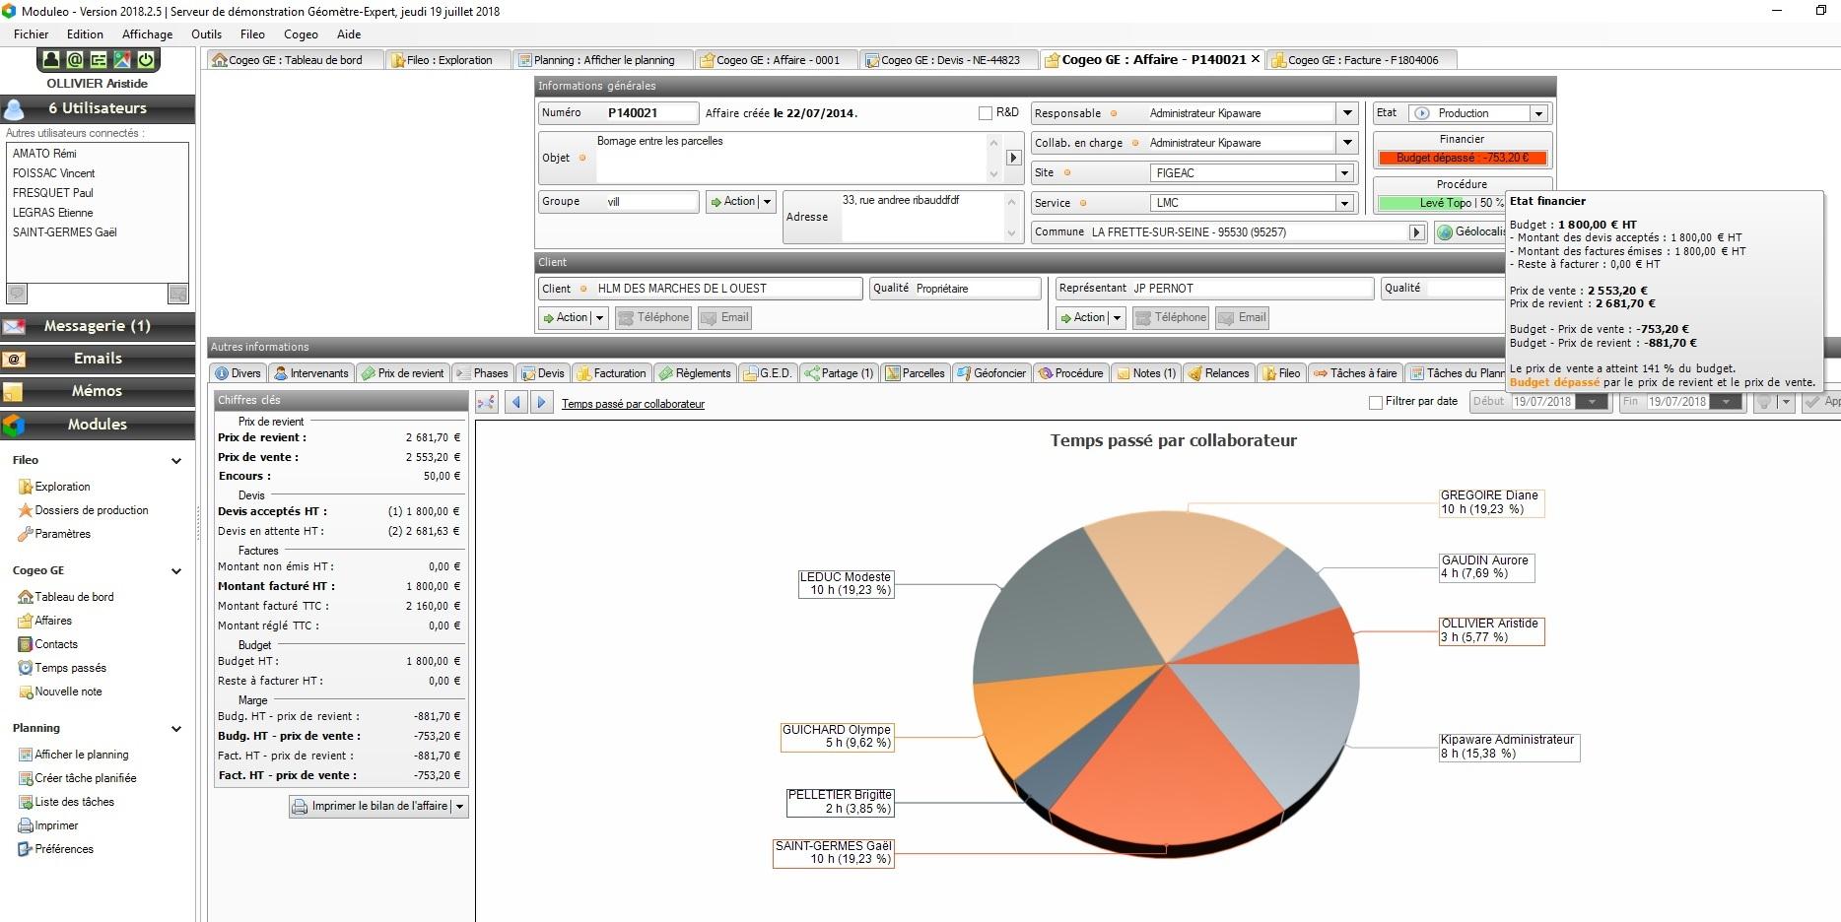Click the next chart right arrow button
Screen dimensions: 1841x922
click(x=541, y=402)
